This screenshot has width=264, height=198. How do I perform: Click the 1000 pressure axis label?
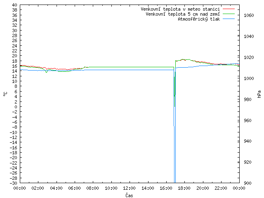pos(249,78)
